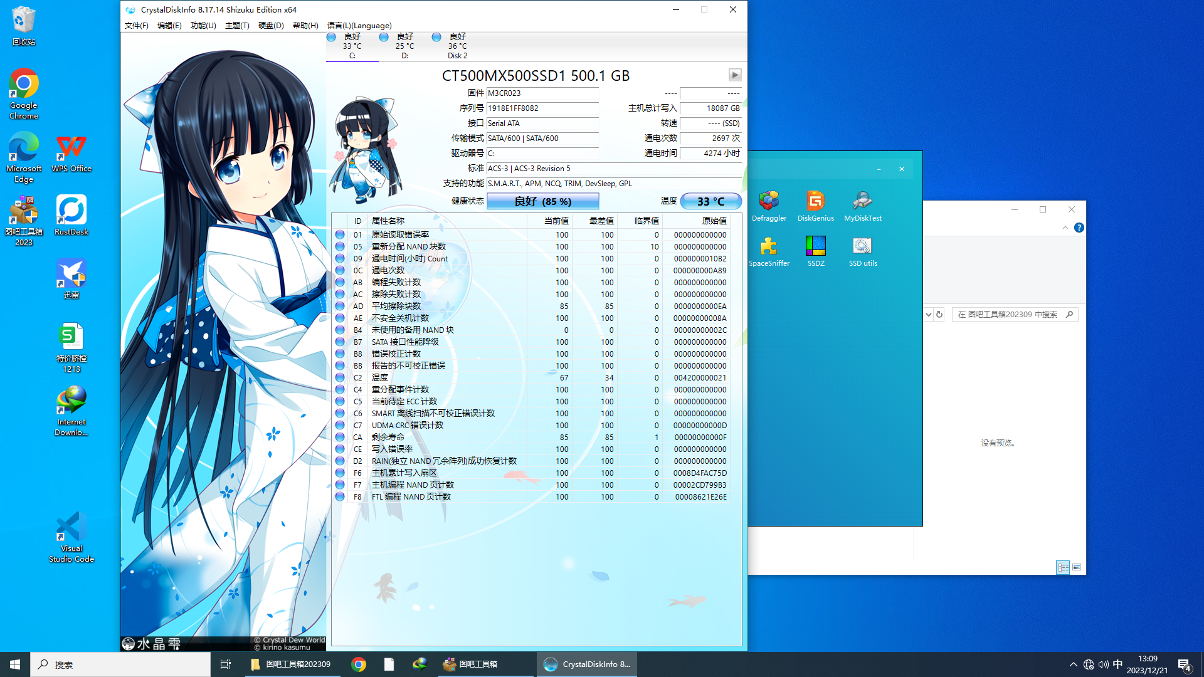Click the firmware field M3CR023
The image size is (1204, 677).
pos(542,93)
